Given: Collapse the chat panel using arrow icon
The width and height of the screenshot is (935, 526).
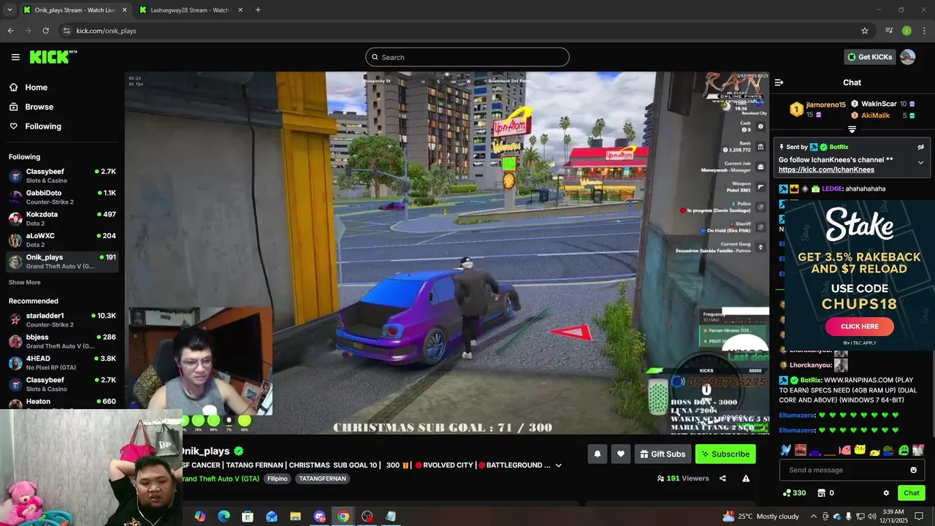Looking at the screenshot, I should click(779, 83).
